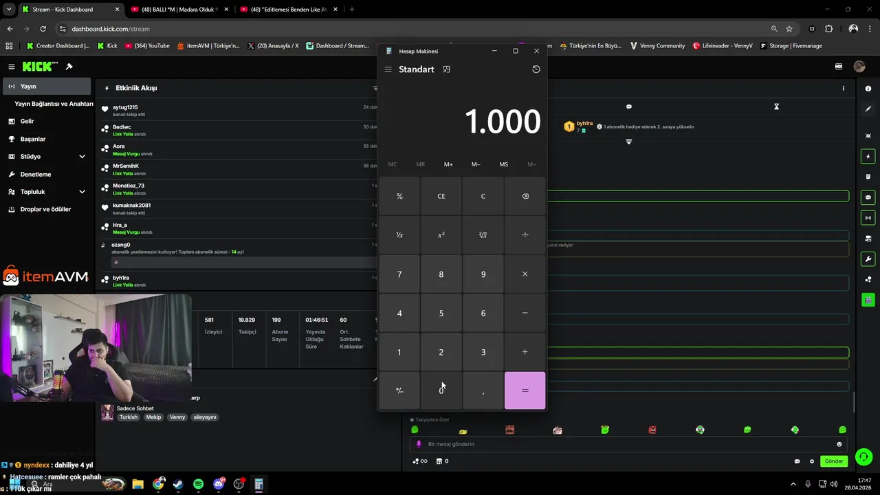Click the Gönder send button
Screen dimensions: 880x495
coord(834,461)
